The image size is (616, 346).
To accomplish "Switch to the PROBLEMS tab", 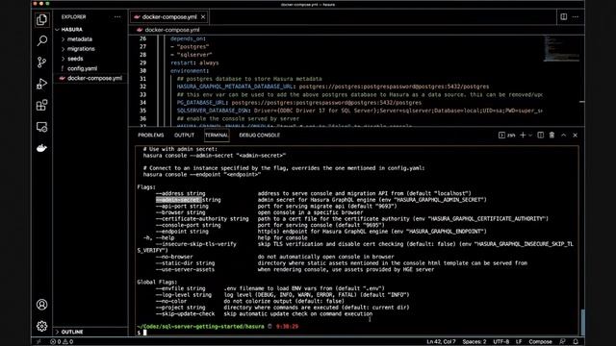I will point(151,135).
